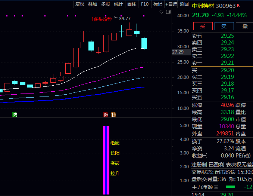Toggle 叠加 overlay mode
This screenshot has width=253, height=196.
pyautogui.click(x=92, y=4)
